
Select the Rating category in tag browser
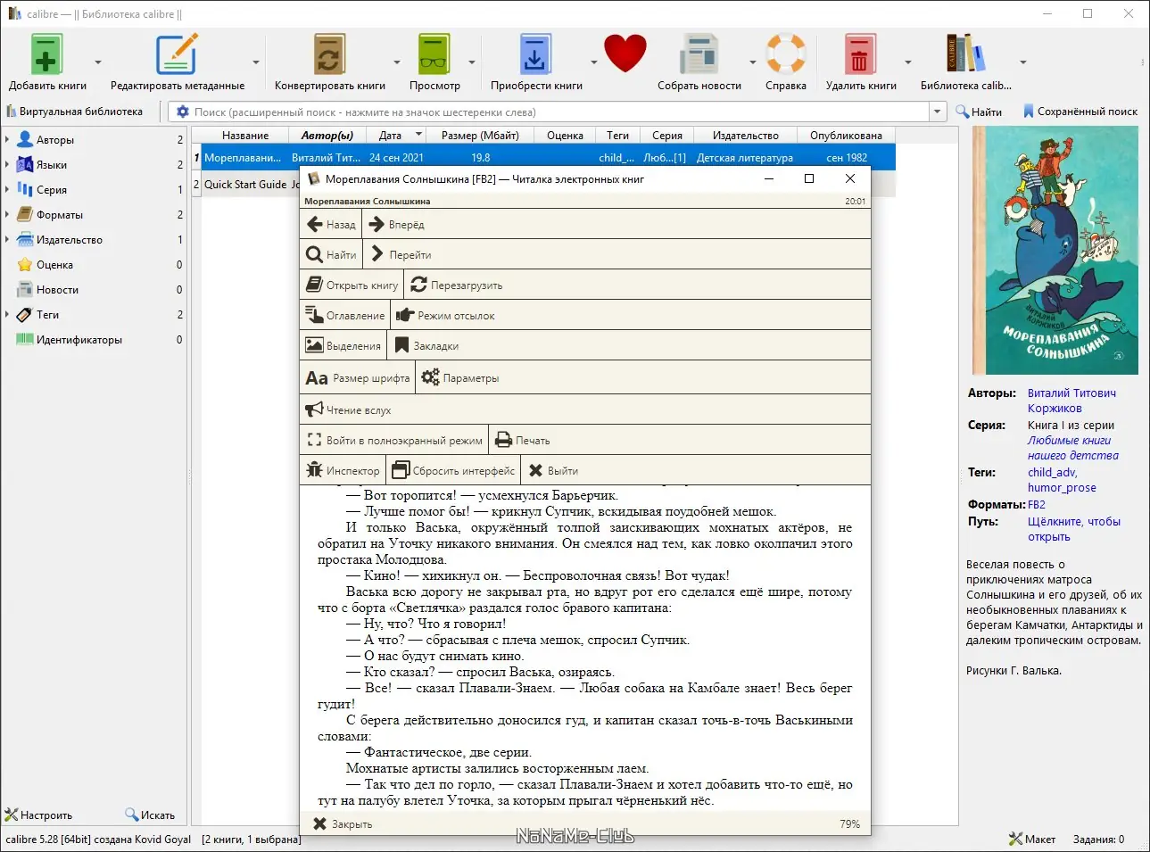[x=55, y=265]
